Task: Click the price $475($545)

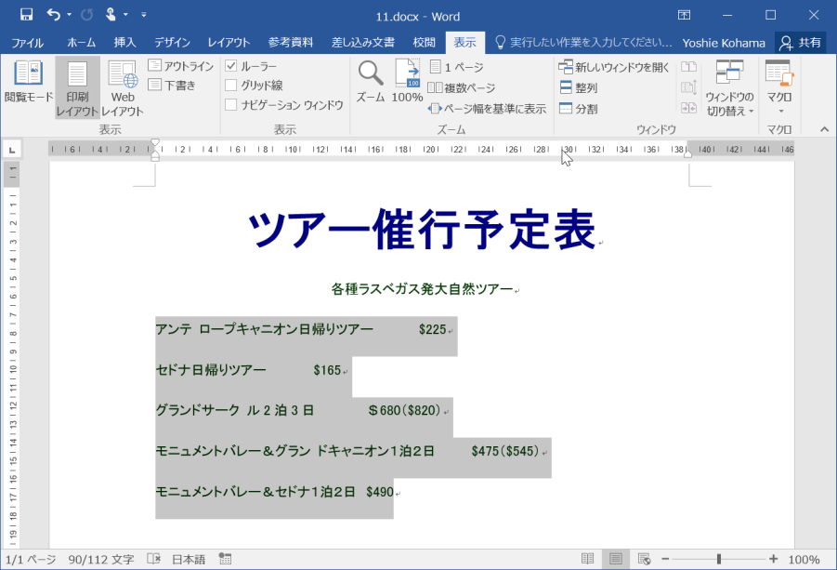Action: 505,451
